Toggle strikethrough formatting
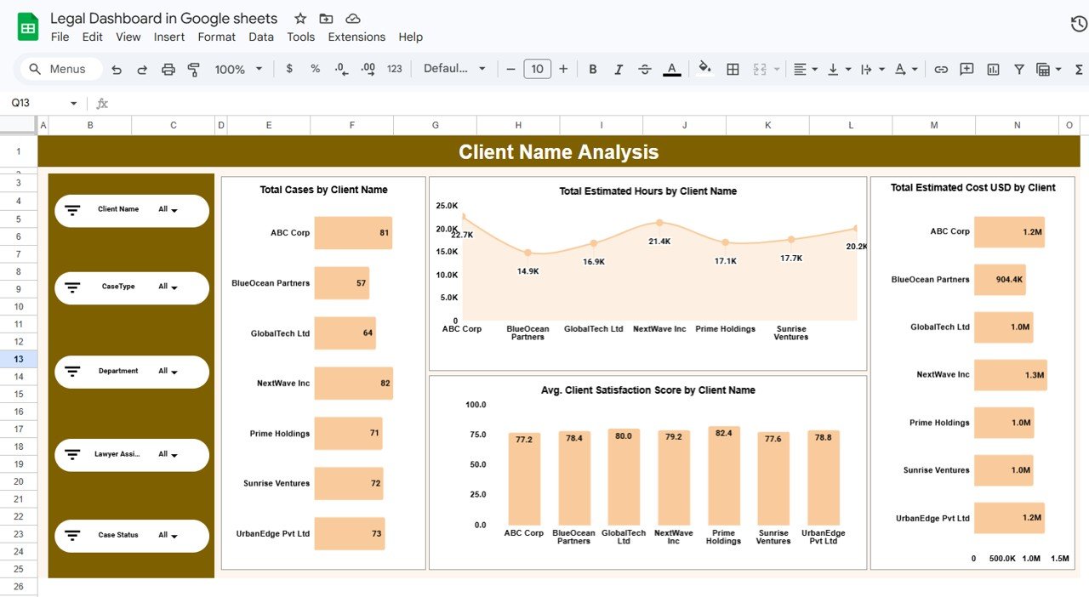 pos(644,69)
